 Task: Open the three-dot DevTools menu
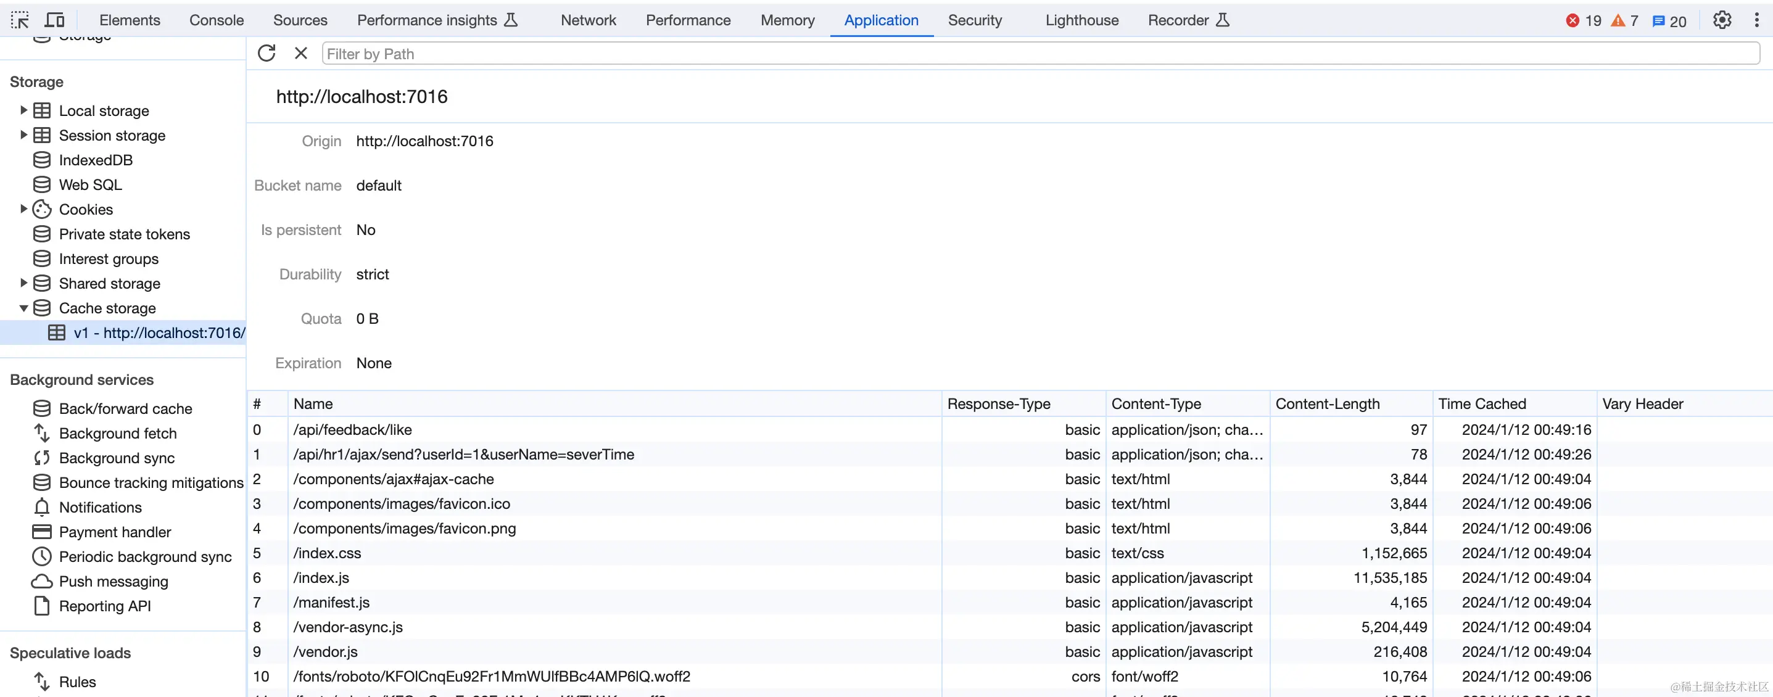(x=1756, y=20)
